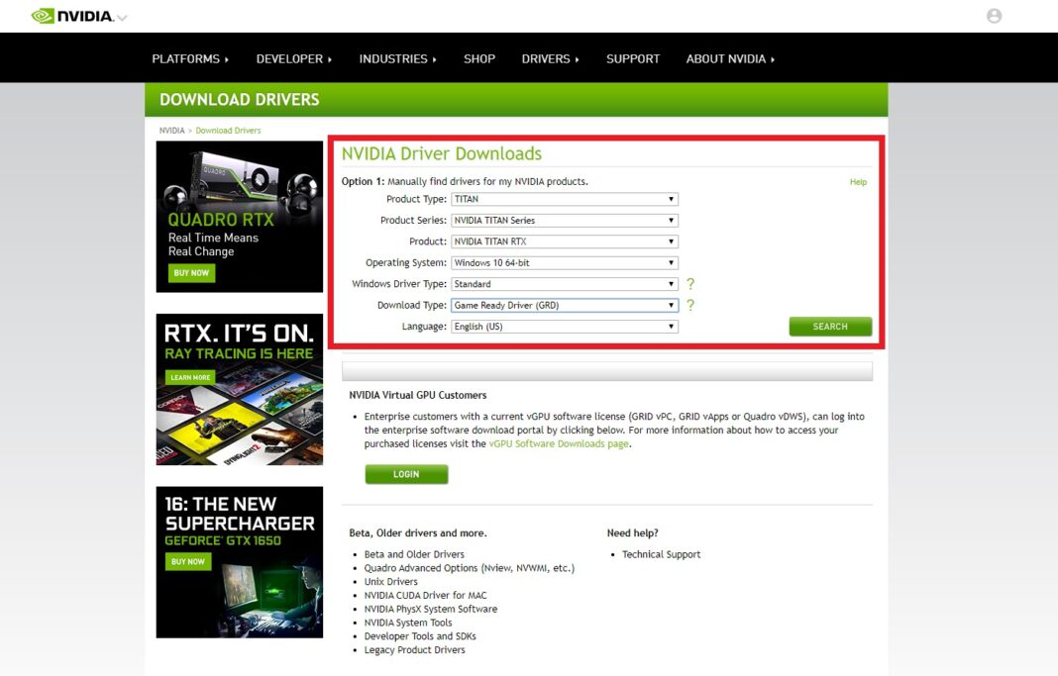
Task: Click the NVIDIA Driver Downloads heading
Action: click(x=441, y=153)
